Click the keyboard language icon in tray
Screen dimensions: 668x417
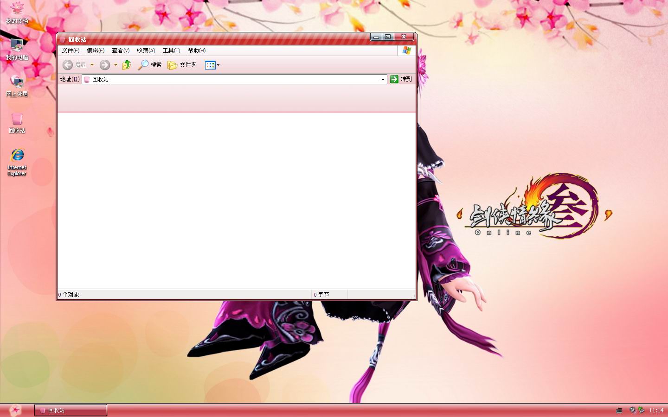point(619,411)
